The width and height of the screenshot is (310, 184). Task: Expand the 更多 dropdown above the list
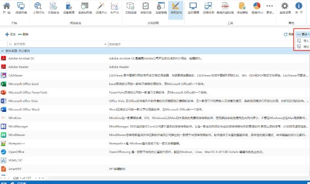(x=302, y=34)
